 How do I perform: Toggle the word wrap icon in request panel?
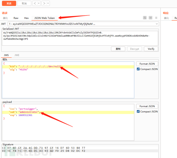point(145,18)
